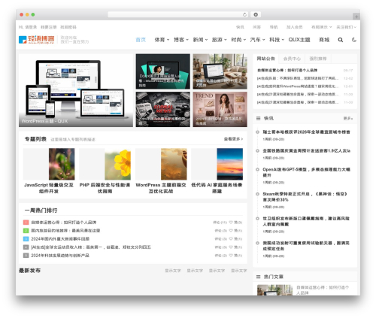The width and height of the screenshot is (376, 318).
Task: Like the rank 1 article heart icon
Action: [231, 223]
